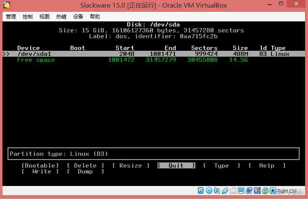The image size is (308, 199).
Task: Close the Slackware 15.0 VM window
Action: click(296, 4)
